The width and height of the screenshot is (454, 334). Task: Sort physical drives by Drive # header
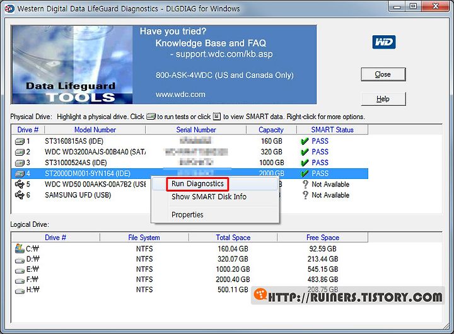[28, 130]
